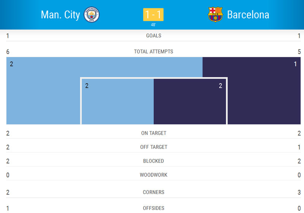
Task: Click the OFFSIDES stat label
Action: pos(154,208)
